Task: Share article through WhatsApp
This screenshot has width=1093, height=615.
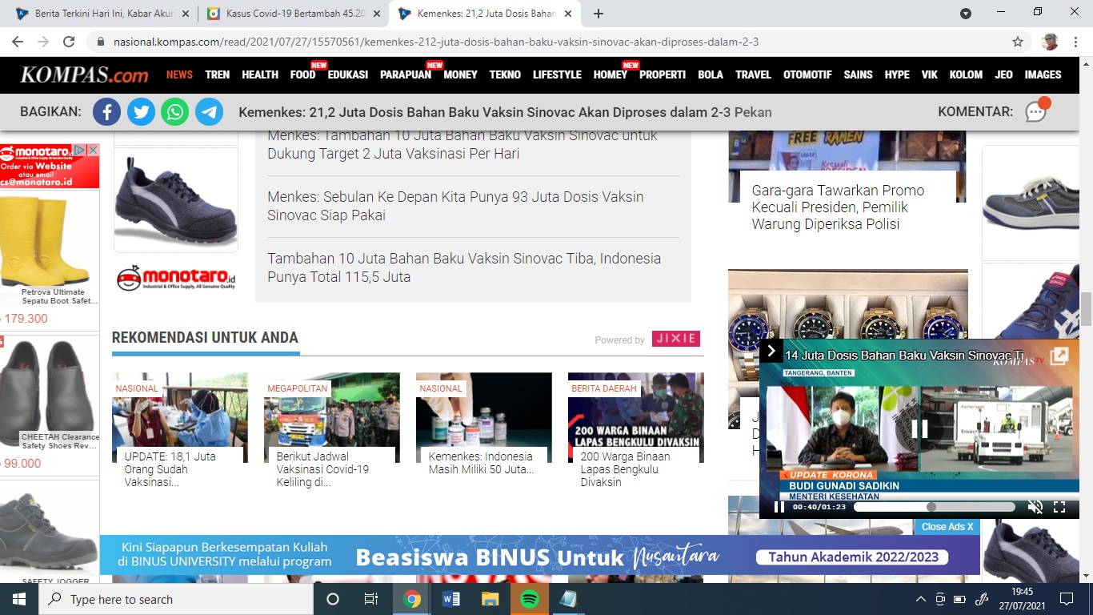Action: click(x=174, y=112)
